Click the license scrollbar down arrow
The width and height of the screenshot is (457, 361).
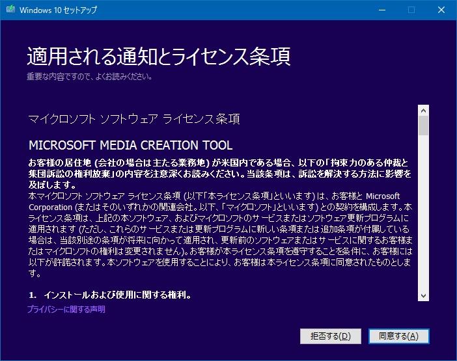pyautogui.click(x=424, y=296)
